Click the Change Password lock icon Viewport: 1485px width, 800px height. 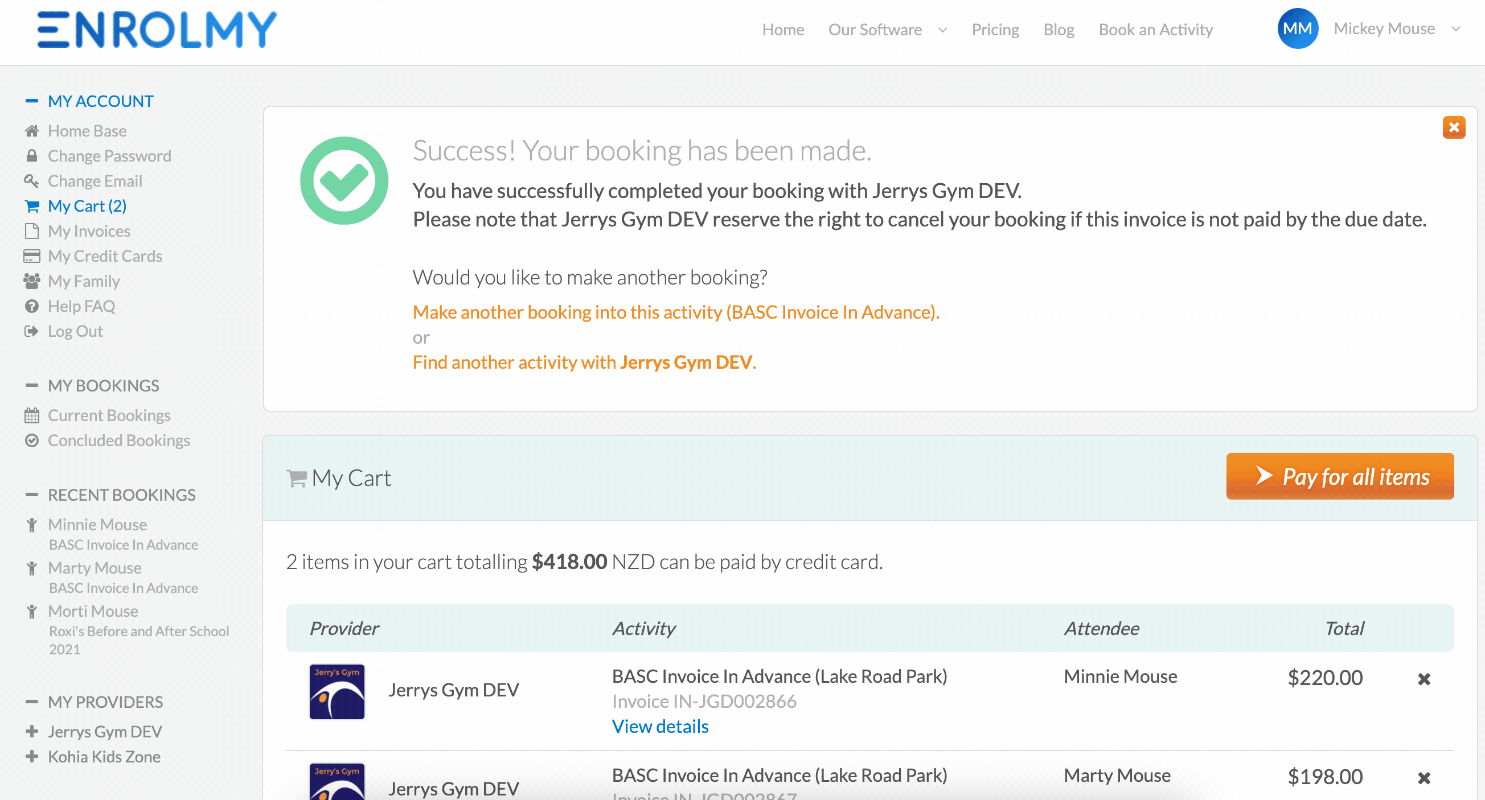(32, 155)
